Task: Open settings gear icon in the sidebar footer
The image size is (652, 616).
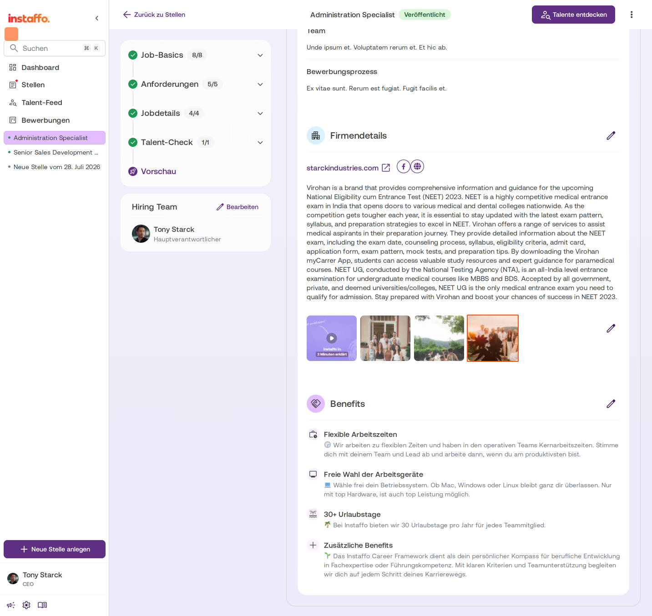Action: [x=26, y=605]
